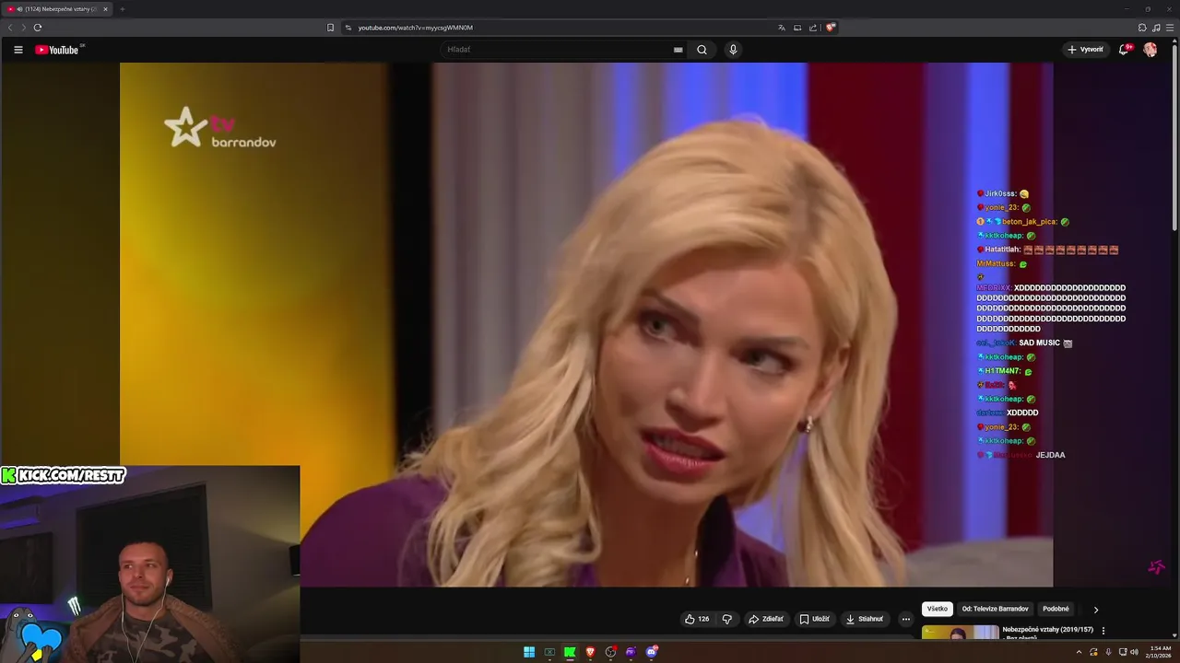Select the Nebezpečné vzťahy browser tab

point(58,9)
